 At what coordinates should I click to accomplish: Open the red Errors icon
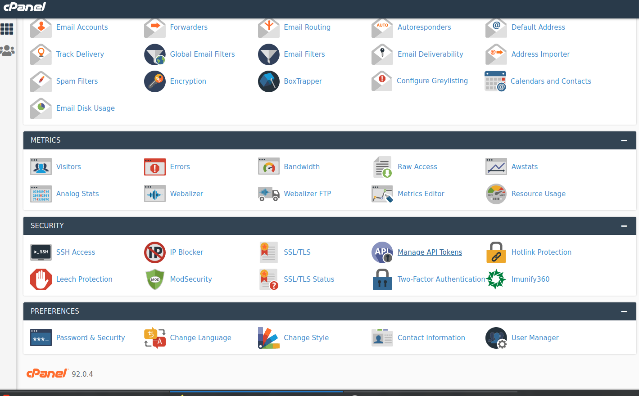(x=155, y=166)
